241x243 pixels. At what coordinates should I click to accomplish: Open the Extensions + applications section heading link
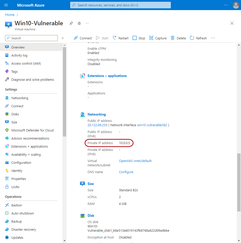coord(107,76)
